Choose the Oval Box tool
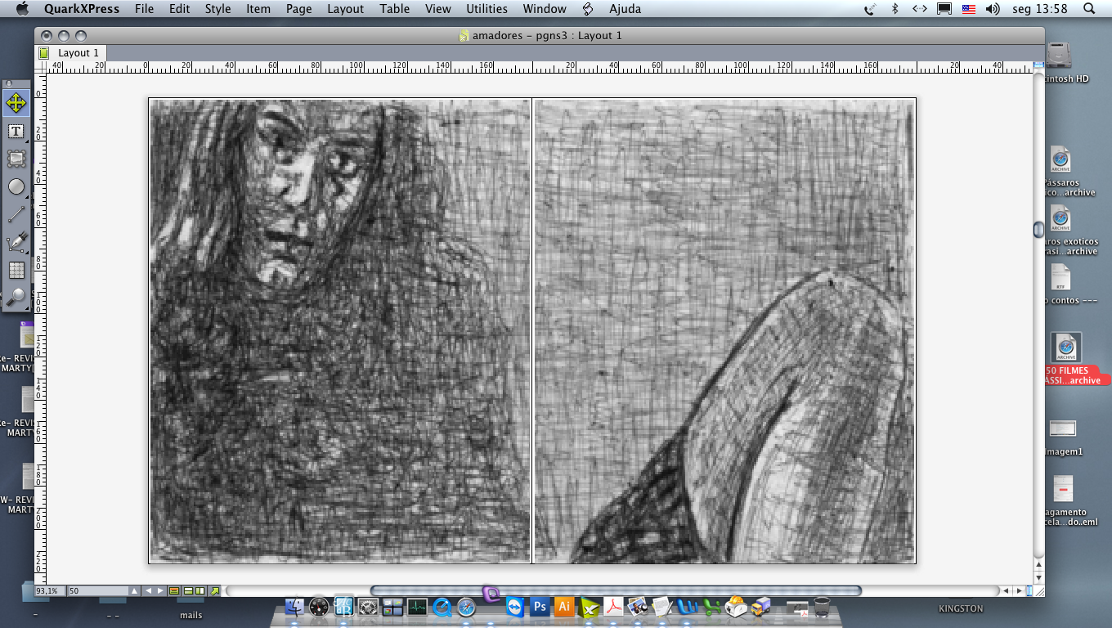The image size is (1112, 628). pos(16,187)
